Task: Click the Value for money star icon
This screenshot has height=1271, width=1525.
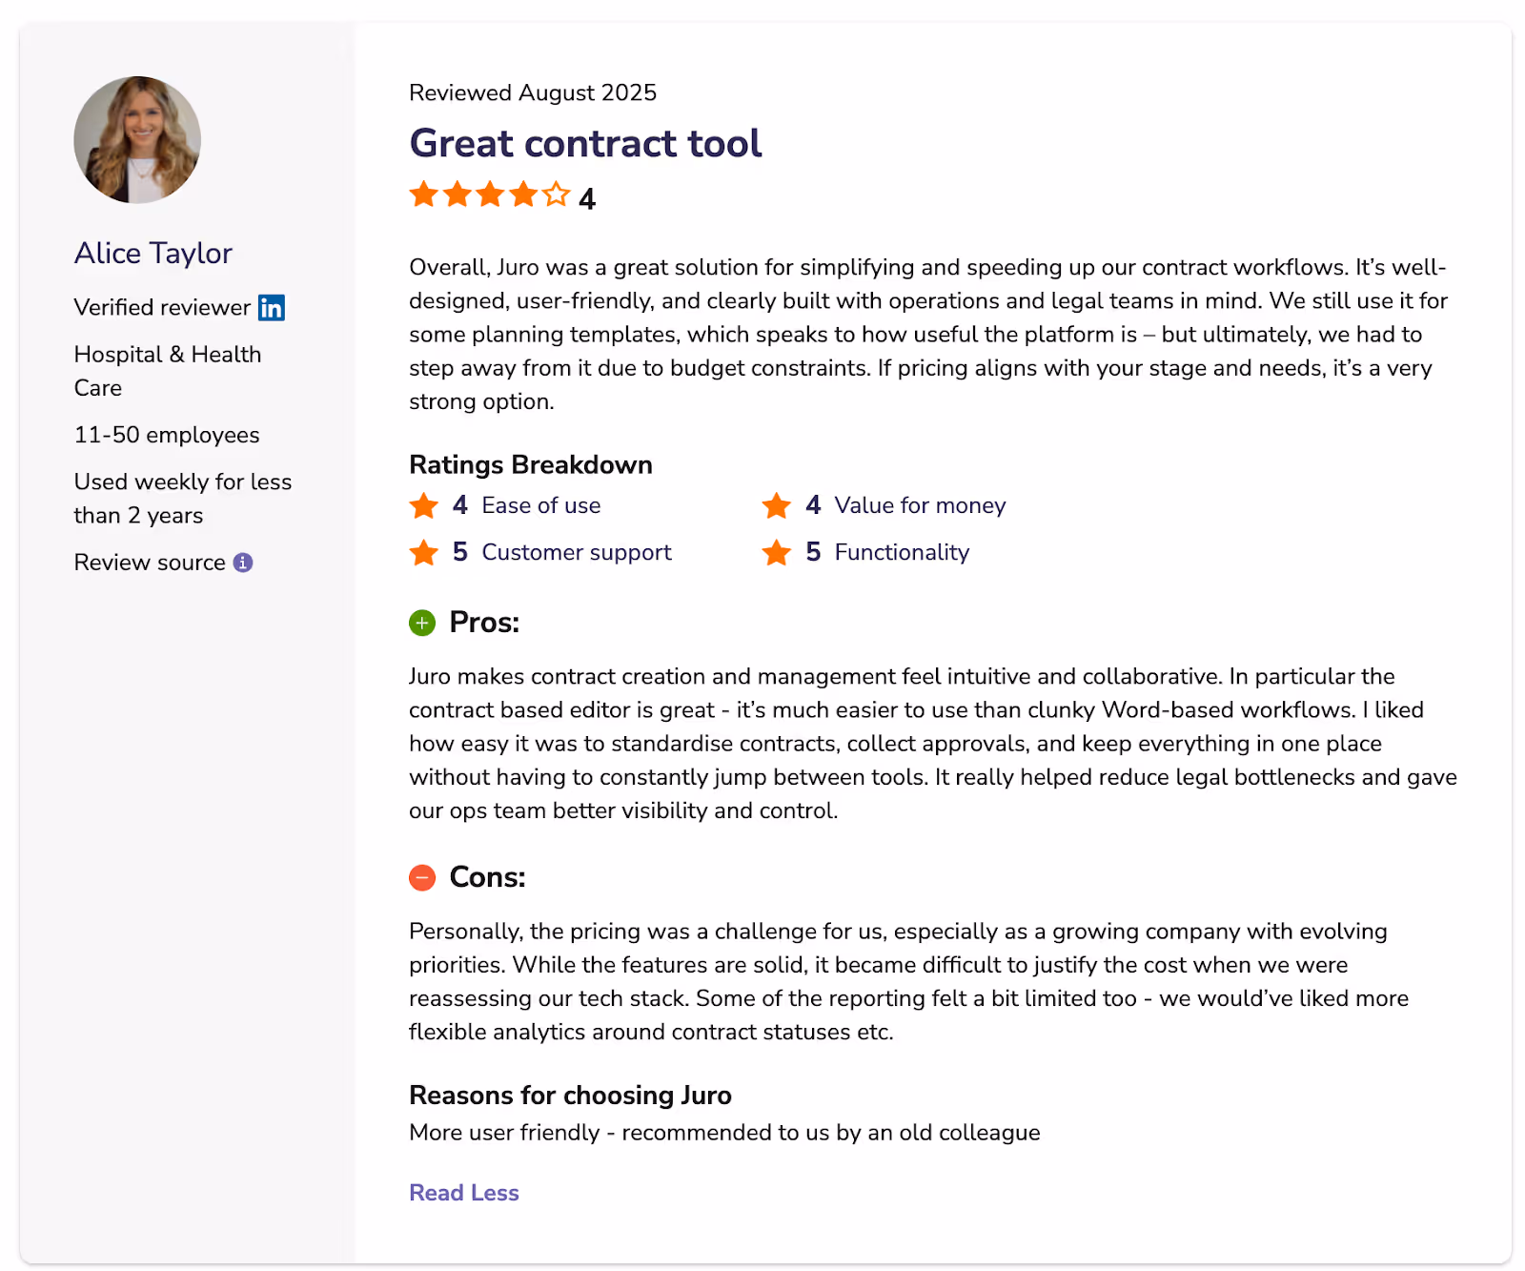Action: (777, 505)
